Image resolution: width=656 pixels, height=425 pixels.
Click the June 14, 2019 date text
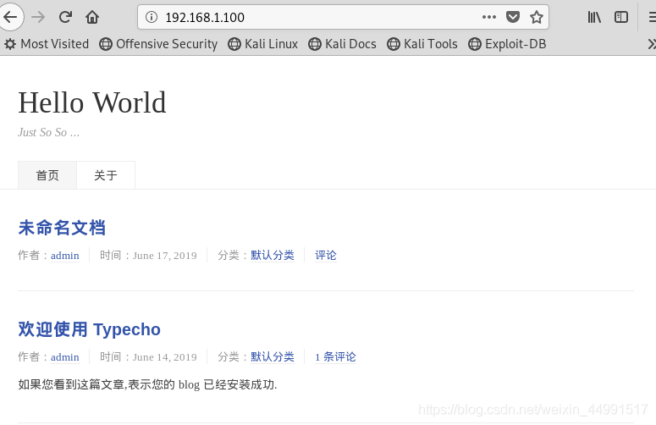pos(165,357)
